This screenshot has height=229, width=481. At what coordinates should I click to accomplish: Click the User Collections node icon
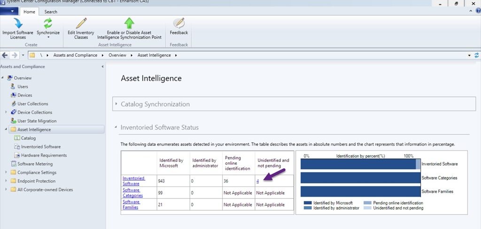[x=13, y=104]
